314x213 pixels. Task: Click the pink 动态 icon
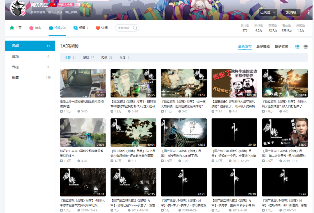point(31,28)
